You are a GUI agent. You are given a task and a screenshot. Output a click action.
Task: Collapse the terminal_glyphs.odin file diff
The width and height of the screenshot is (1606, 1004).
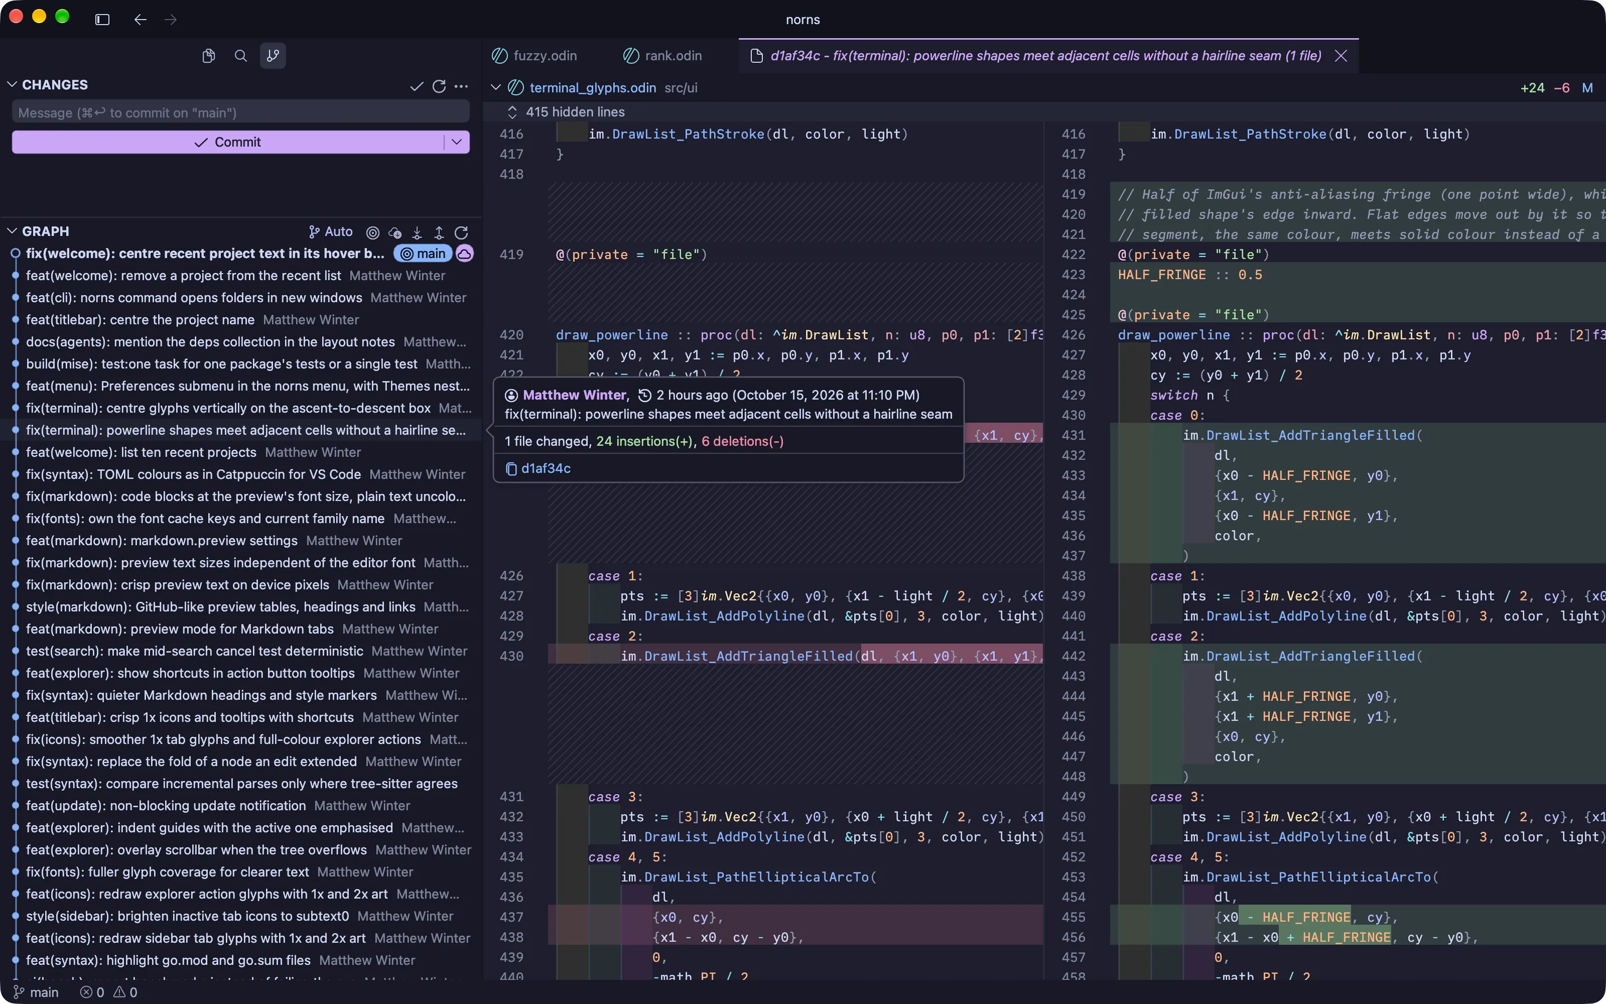click(495, 88)
